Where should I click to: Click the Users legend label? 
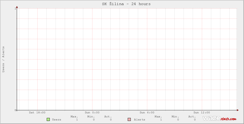56,119
